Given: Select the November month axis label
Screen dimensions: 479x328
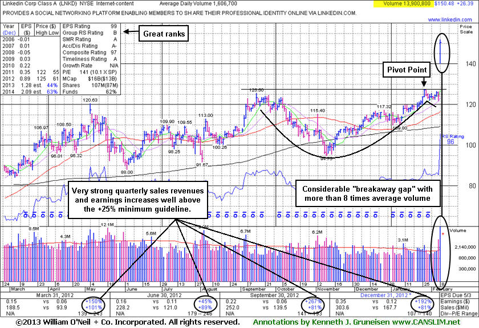Looking at the screenshot, I should tap(328, 289).
